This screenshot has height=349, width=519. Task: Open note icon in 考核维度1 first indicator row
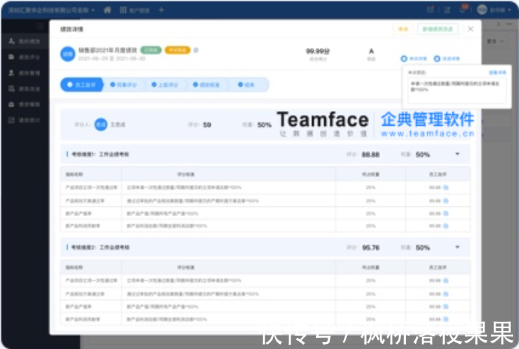tap(446, 187)
